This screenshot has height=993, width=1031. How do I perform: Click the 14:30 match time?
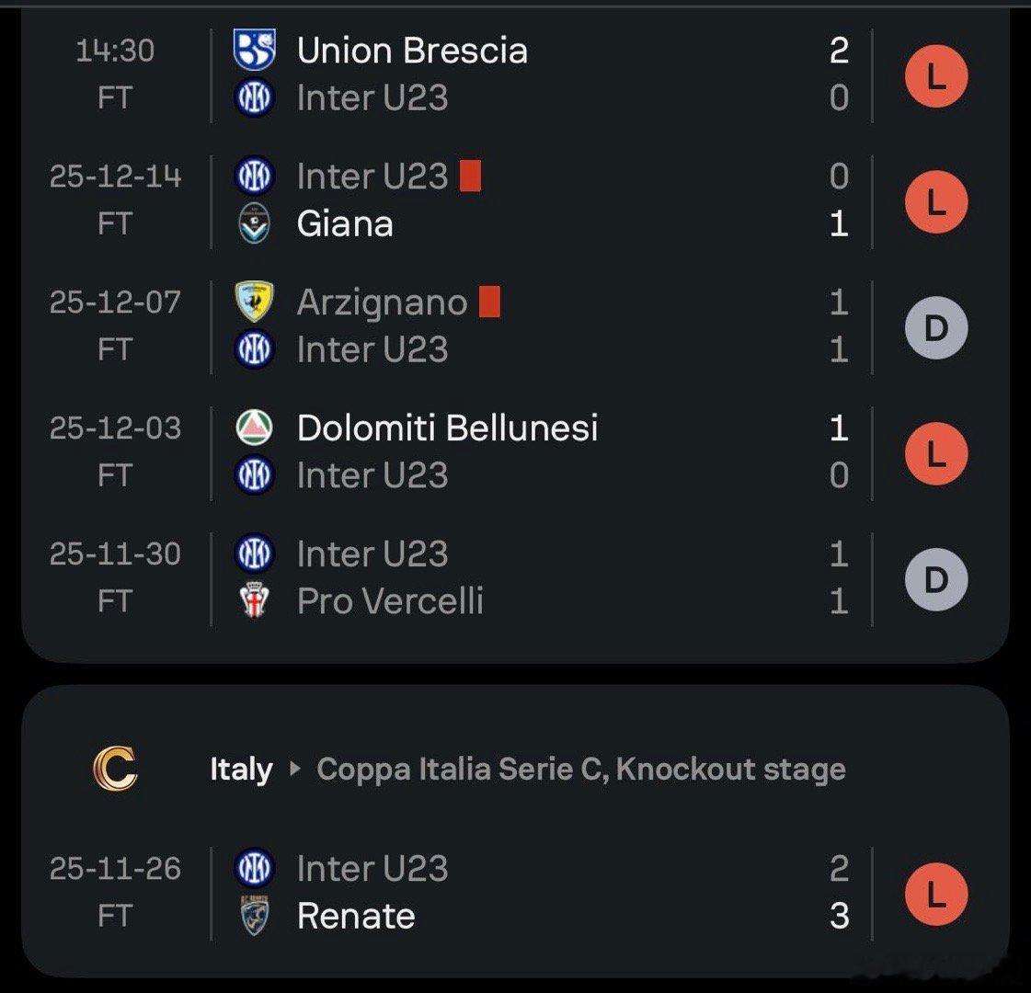[x=116, y=51]
